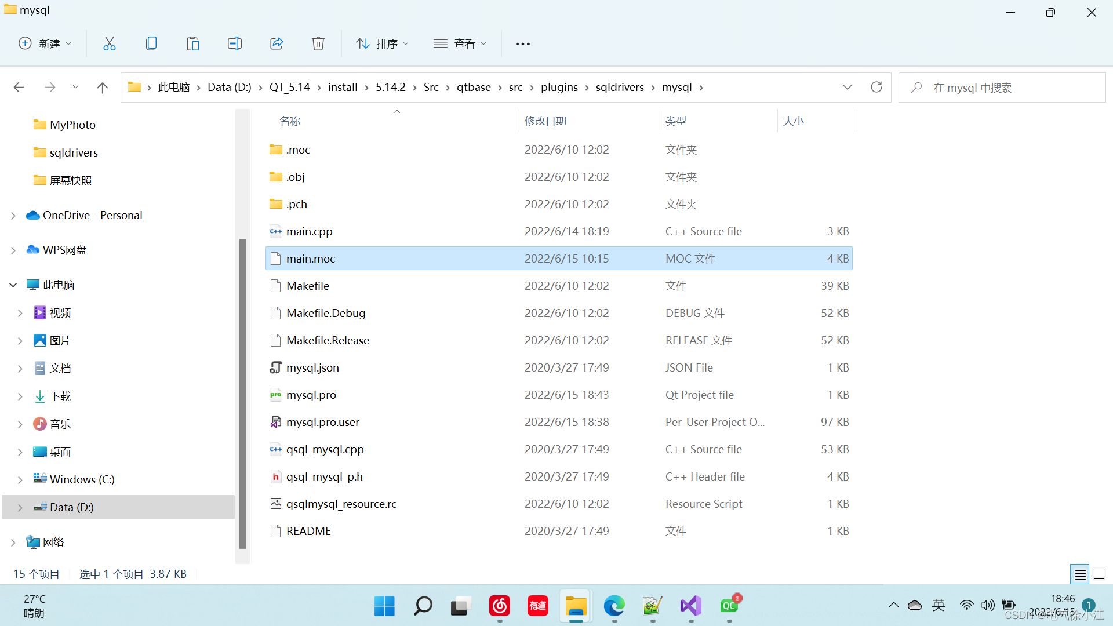This screenshot has width=1113, height=626.
Task: Go up one folder level
Action: pyautogui.click(x=103, y=88)
